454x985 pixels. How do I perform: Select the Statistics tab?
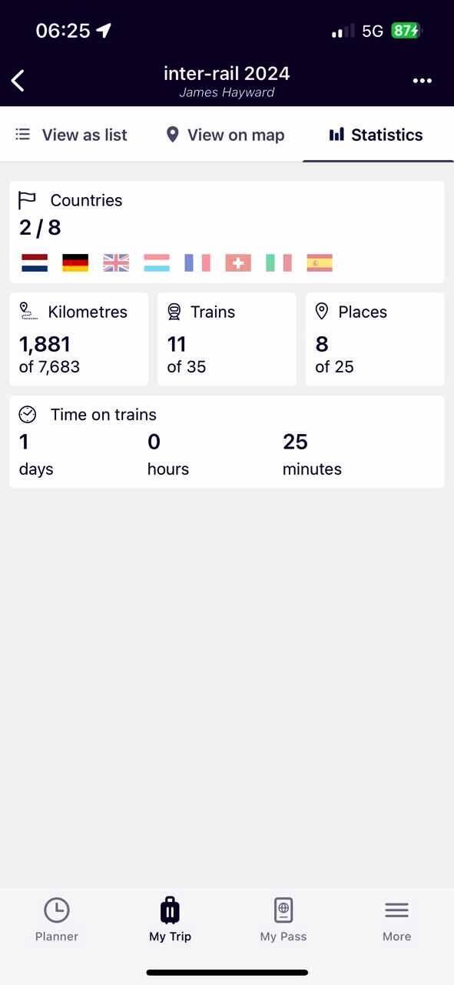(x=376, y=135)
